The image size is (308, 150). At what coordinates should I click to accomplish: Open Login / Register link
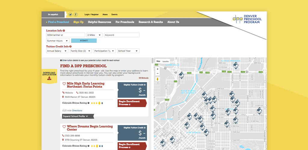91,14
